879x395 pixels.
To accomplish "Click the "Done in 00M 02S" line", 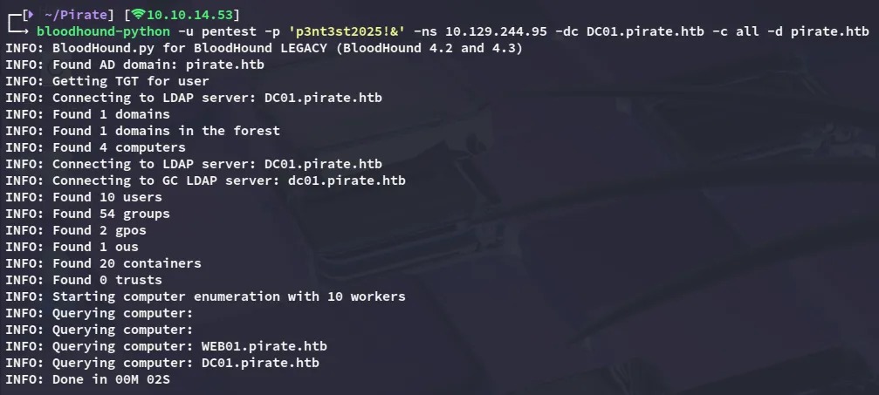I will tap(95, 379).
